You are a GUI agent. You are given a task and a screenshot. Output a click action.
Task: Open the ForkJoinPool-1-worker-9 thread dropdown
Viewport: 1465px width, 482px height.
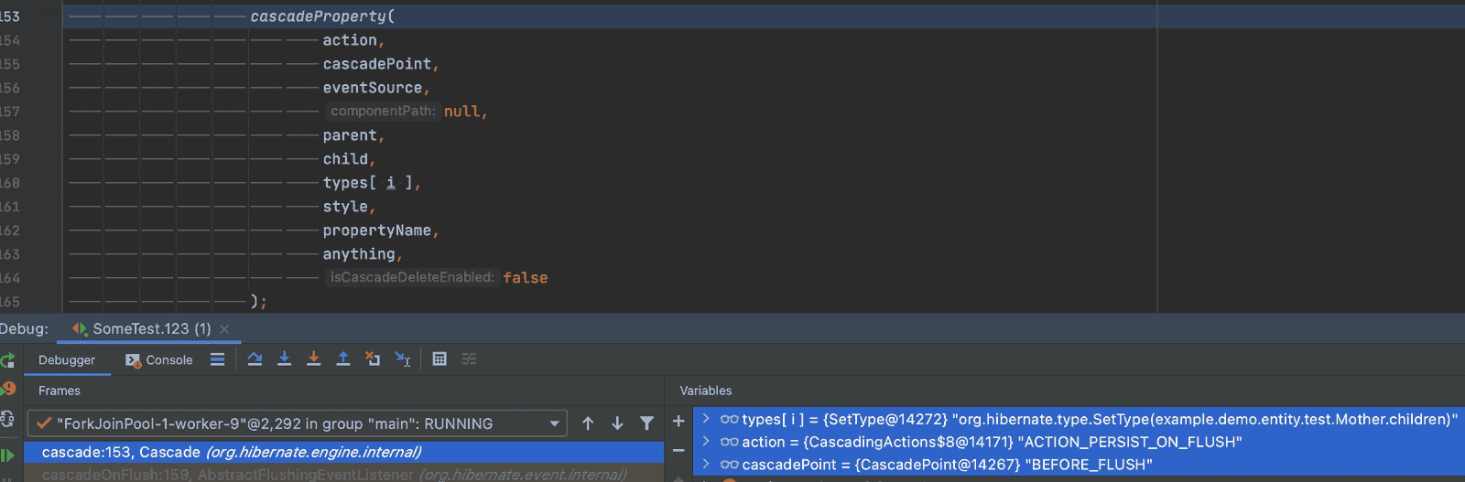(298, 423)
